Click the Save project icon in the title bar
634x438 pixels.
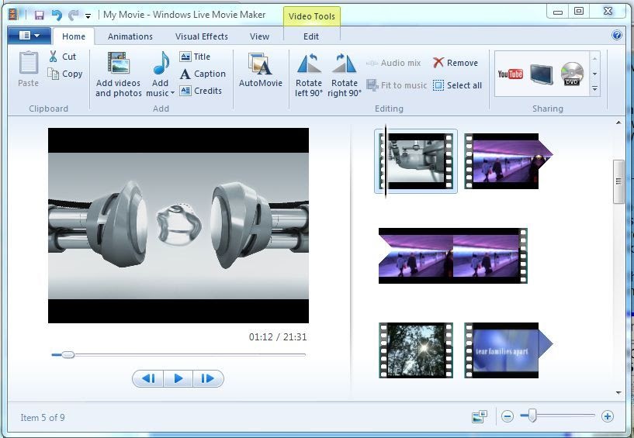[40, 16]
